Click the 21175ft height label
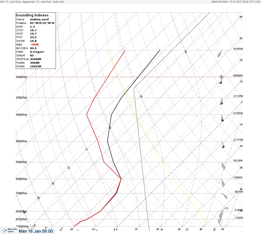 point(238,140)
